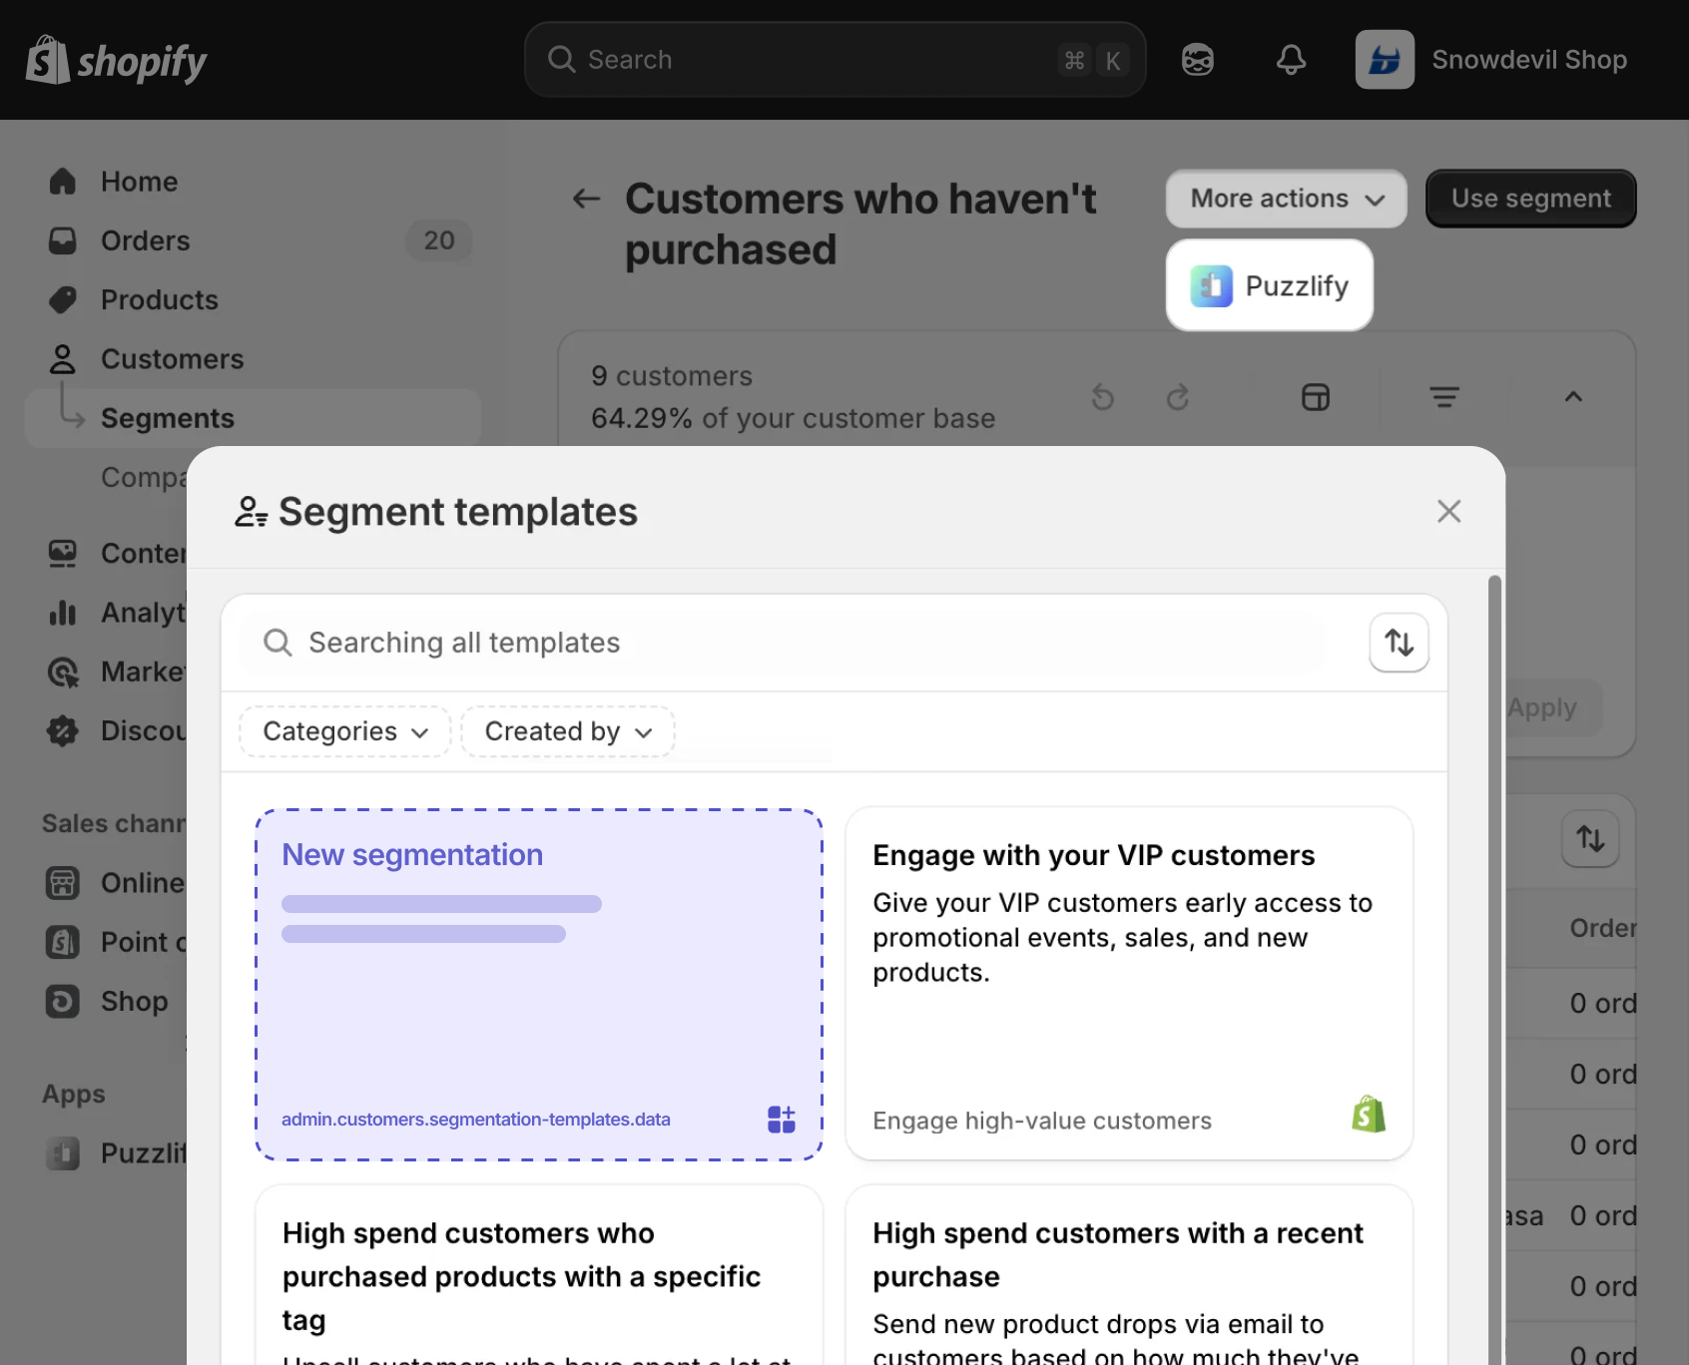The width and height of the screenshot is (1689, 1365).
Task: Click the magnifier icon in templates search
Action: (278, 643)
